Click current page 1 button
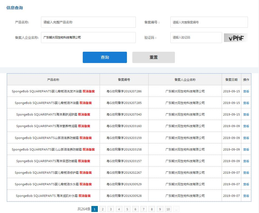The height and width of the screenshot is (213, 259). click(x=95, y=209)
